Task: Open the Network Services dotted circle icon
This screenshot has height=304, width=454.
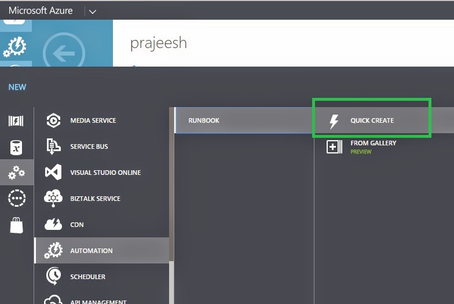Action: pos(17,198)
